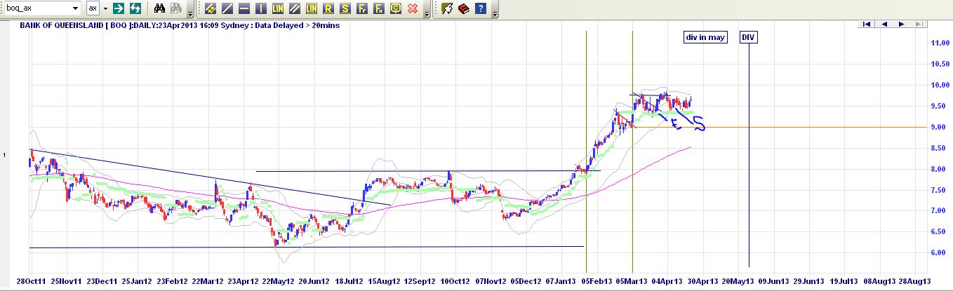Click the 9.00 price axis label
Image resolution: width=953 pixels, height=291 pixels.
point(939,127)
